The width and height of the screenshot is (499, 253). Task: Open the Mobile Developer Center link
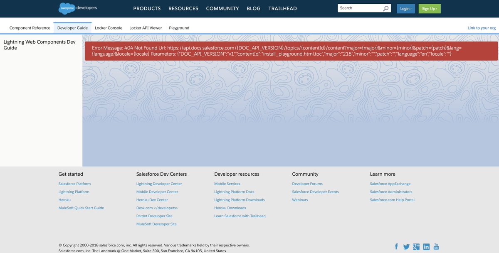click(x=157, y=192)
